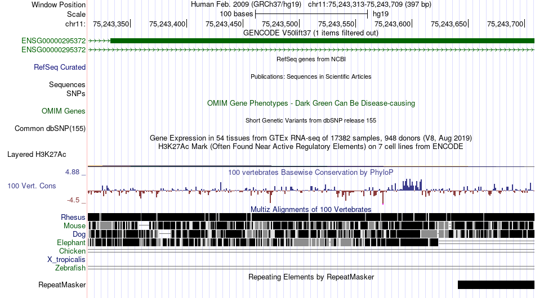Click the Rhesus alignment label

(73, 217)
